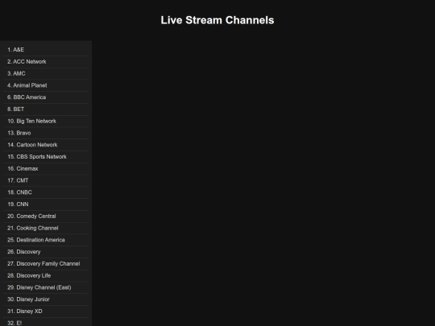Open 29. Disney Channel (East)
Image resolution: width=435 pixels, height=326 pixels.
(x=46, y=288)
